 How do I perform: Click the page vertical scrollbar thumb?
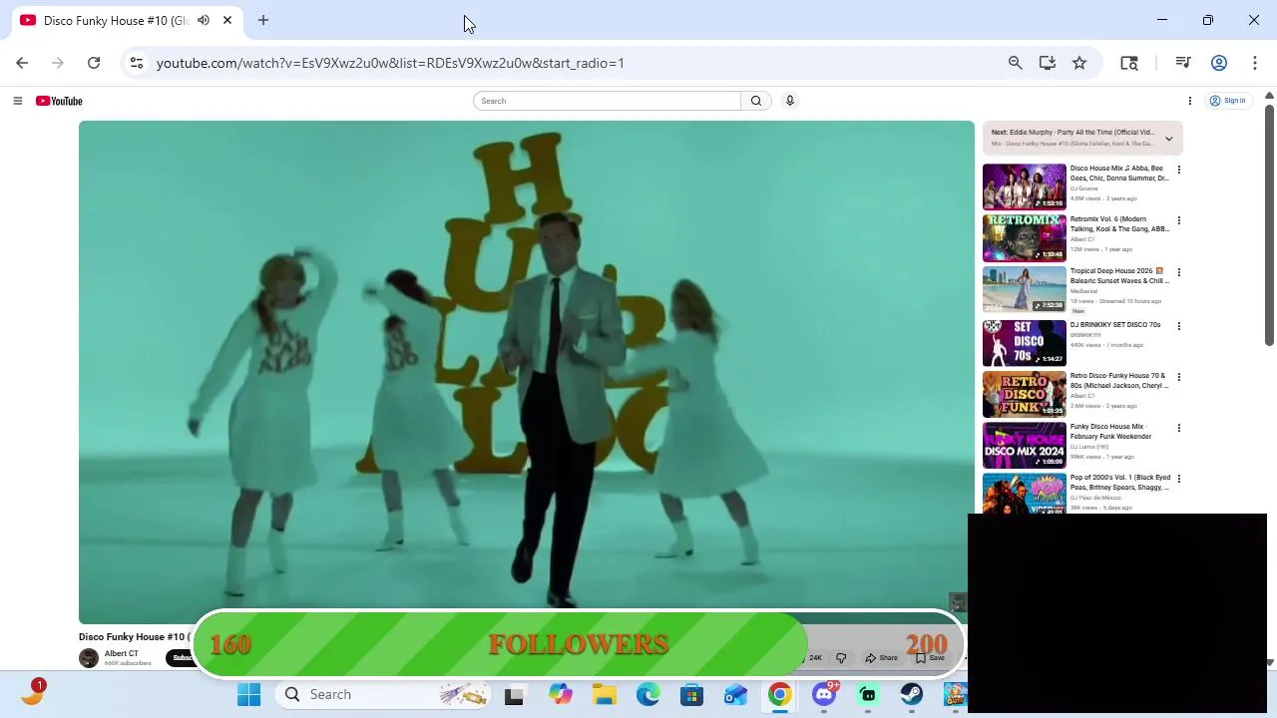(1269, 224)
